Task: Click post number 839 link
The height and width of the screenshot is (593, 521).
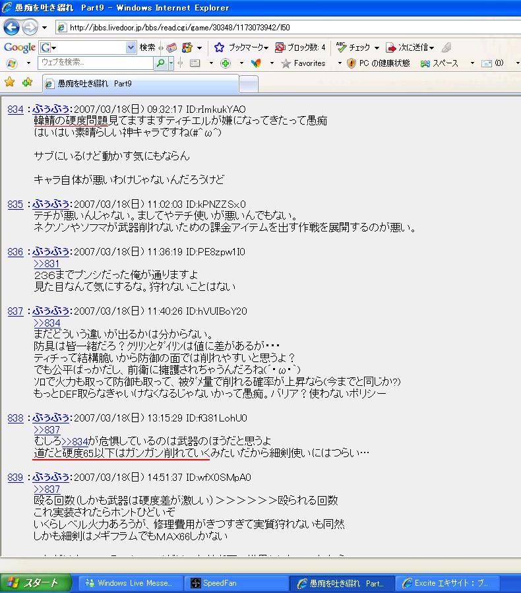Action: tap(16, 478)
